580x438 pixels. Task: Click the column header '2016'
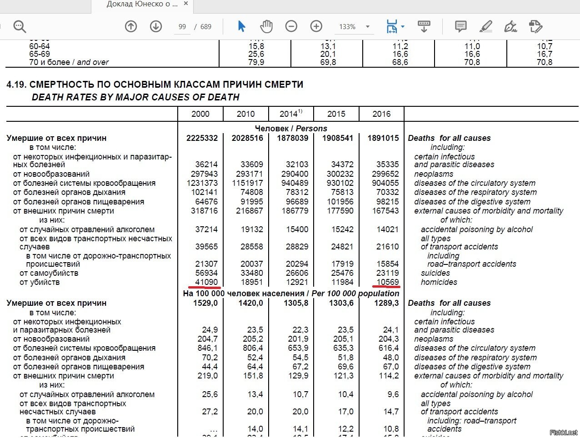pos(381,114)
